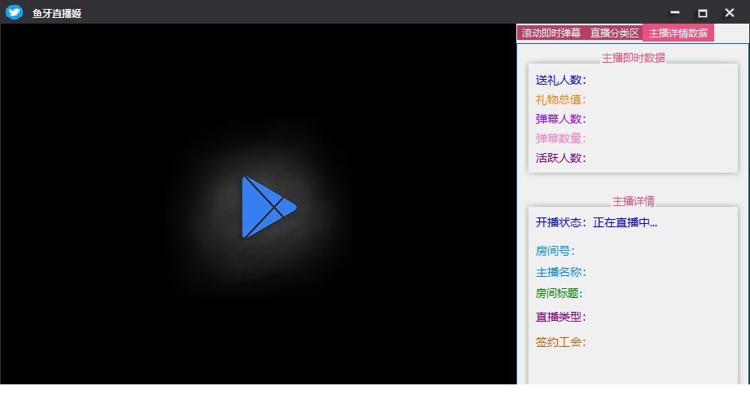750x399 pixels.
Task: Open the 直播分类区 tab
Action: click(x=614, y=33)
